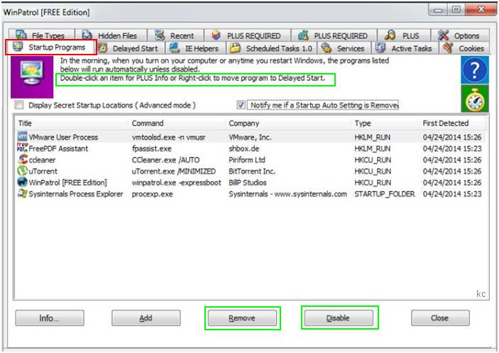Click the Close button

tap(440, 318)
